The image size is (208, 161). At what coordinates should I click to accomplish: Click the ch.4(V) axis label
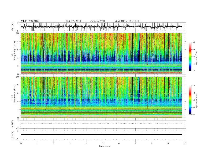(13, 135)
